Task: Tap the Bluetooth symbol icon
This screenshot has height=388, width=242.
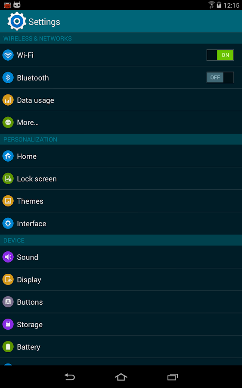Action: 8,78
